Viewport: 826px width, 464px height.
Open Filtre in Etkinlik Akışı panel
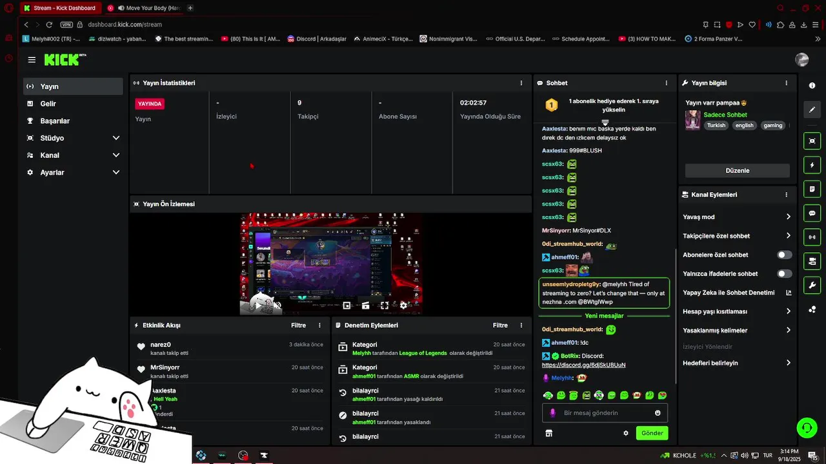pyautogui.click(x=298, y=325)
